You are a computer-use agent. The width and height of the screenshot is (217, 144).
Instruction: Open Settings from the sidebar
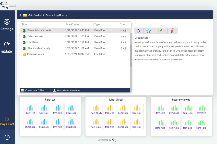[x=7, y=24]
